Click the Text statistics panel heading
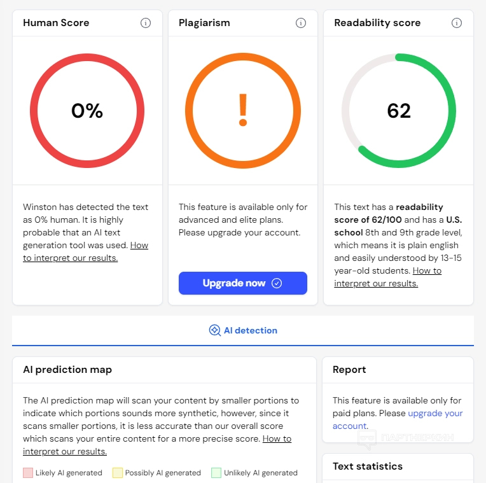Viewport: 486px width, 483px height. 368,466
